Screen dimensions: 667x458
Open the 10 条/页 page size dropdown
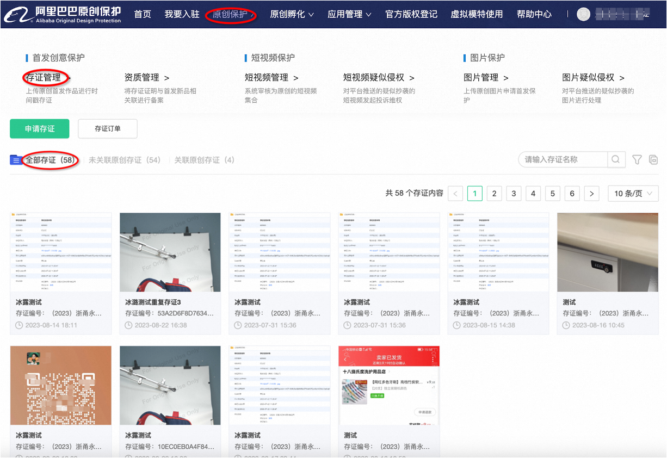[633, 194]
